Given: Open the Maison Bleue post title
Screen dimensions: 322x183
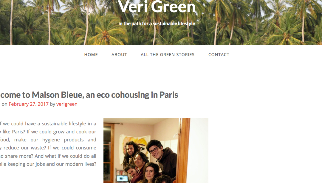Looking at the screenshot, I should click(89, 95).
